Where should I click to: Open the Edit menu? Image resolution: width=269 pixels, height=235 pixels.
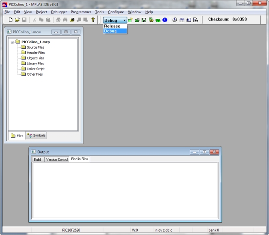(17, 12)
